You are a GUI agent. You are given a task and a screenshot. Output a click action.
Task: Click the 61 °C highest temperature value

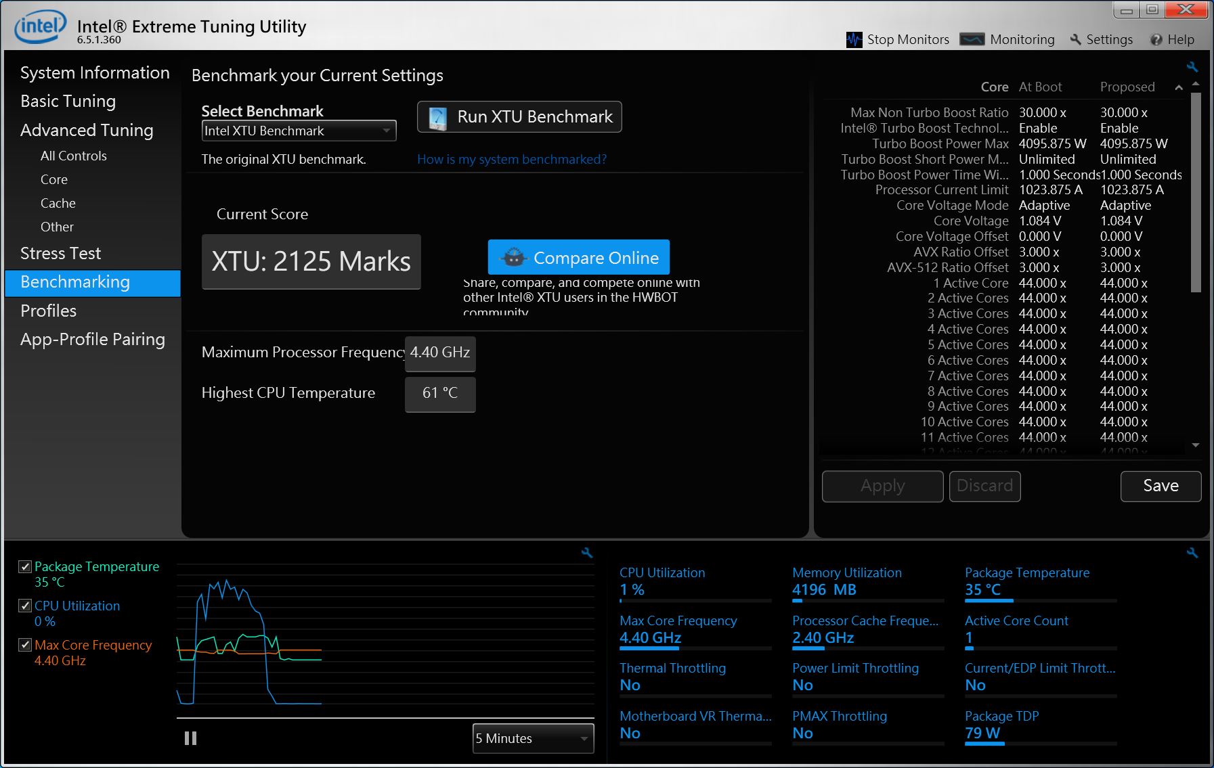(440, 393)
